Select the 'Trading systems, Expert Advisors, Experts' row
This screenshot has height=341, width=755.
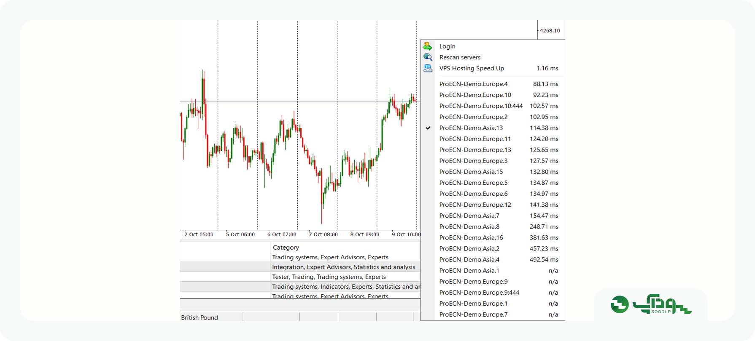[330, 257]
